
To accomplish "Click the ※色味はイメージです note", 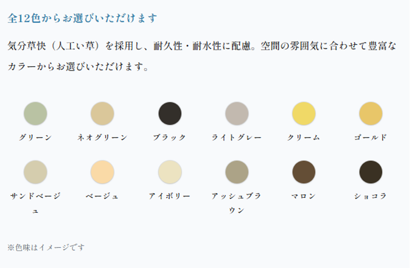I will coord(46,247).
